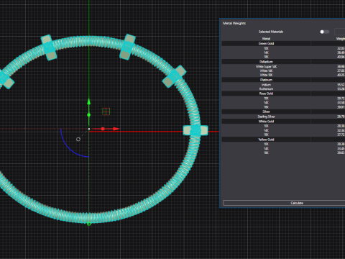Click the red-green planar move square of the gumball

pos(106,112)
